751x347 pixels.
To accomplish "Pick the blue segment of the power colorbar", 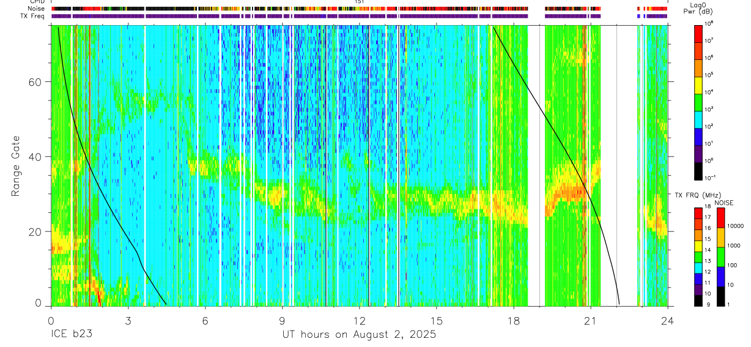I will click(698, 136).
